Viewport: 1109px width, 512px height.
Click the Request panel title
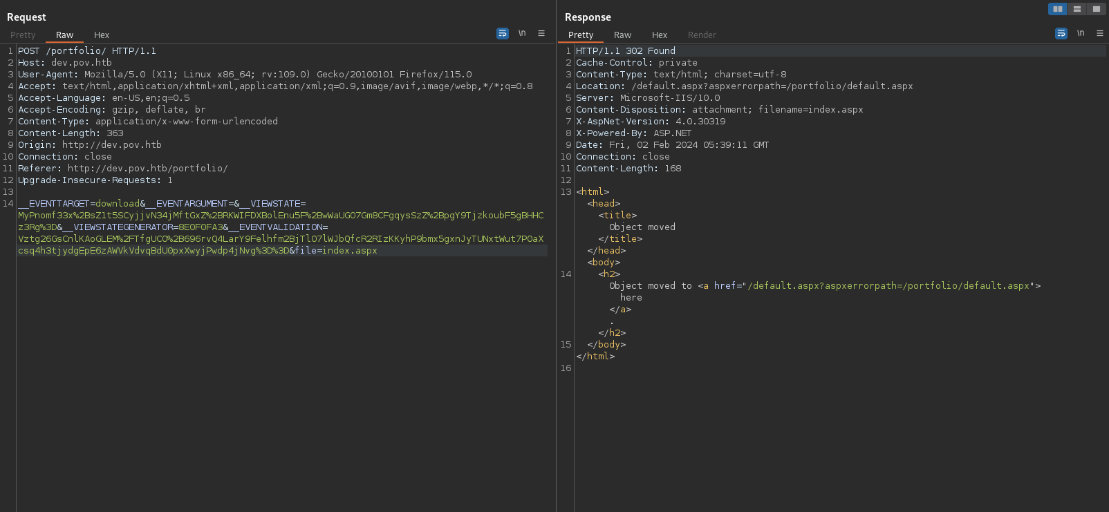[26, 17]
